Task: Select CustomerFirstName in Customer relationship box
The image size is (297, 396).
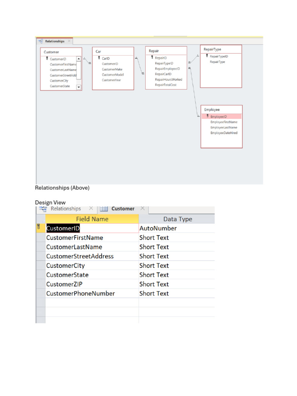Action: (x=63, y=65)
